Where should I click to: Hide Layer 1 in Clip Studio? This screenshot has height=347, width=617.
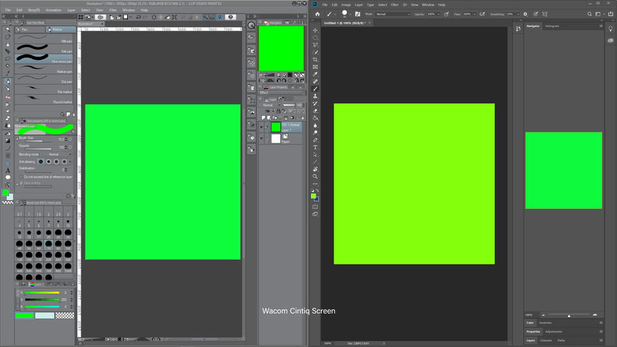click(262, 127)
